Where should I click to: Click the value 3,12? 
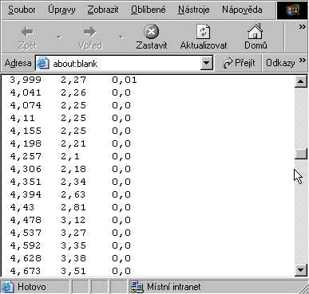coord(73,220)
